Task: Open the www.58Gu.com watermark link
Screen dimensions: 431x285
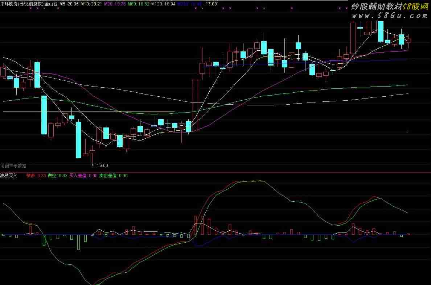Action: pos(388,16)
